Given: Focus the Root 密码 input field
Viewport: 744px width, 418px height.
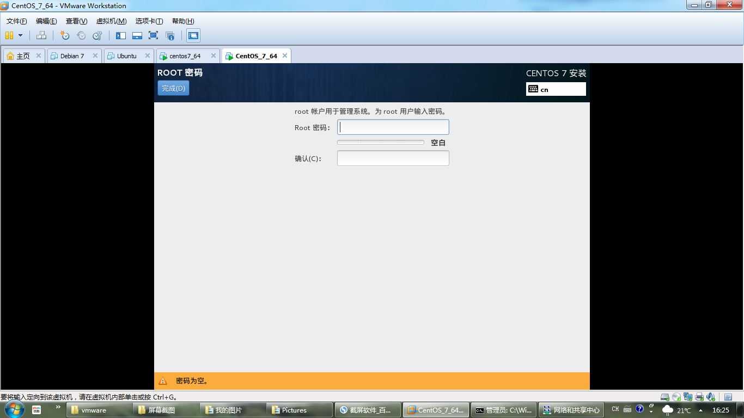Looking at the screenshot, I should (x=393, y=127).
